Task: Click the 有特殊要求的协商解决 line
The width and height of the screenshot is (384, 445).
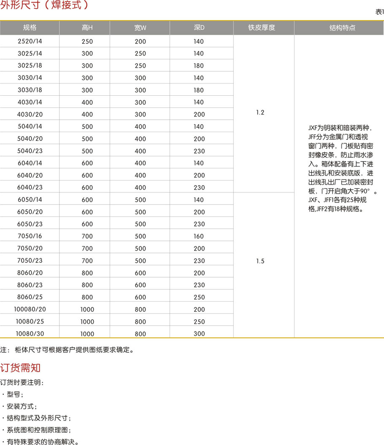Action: coord(42,442)
